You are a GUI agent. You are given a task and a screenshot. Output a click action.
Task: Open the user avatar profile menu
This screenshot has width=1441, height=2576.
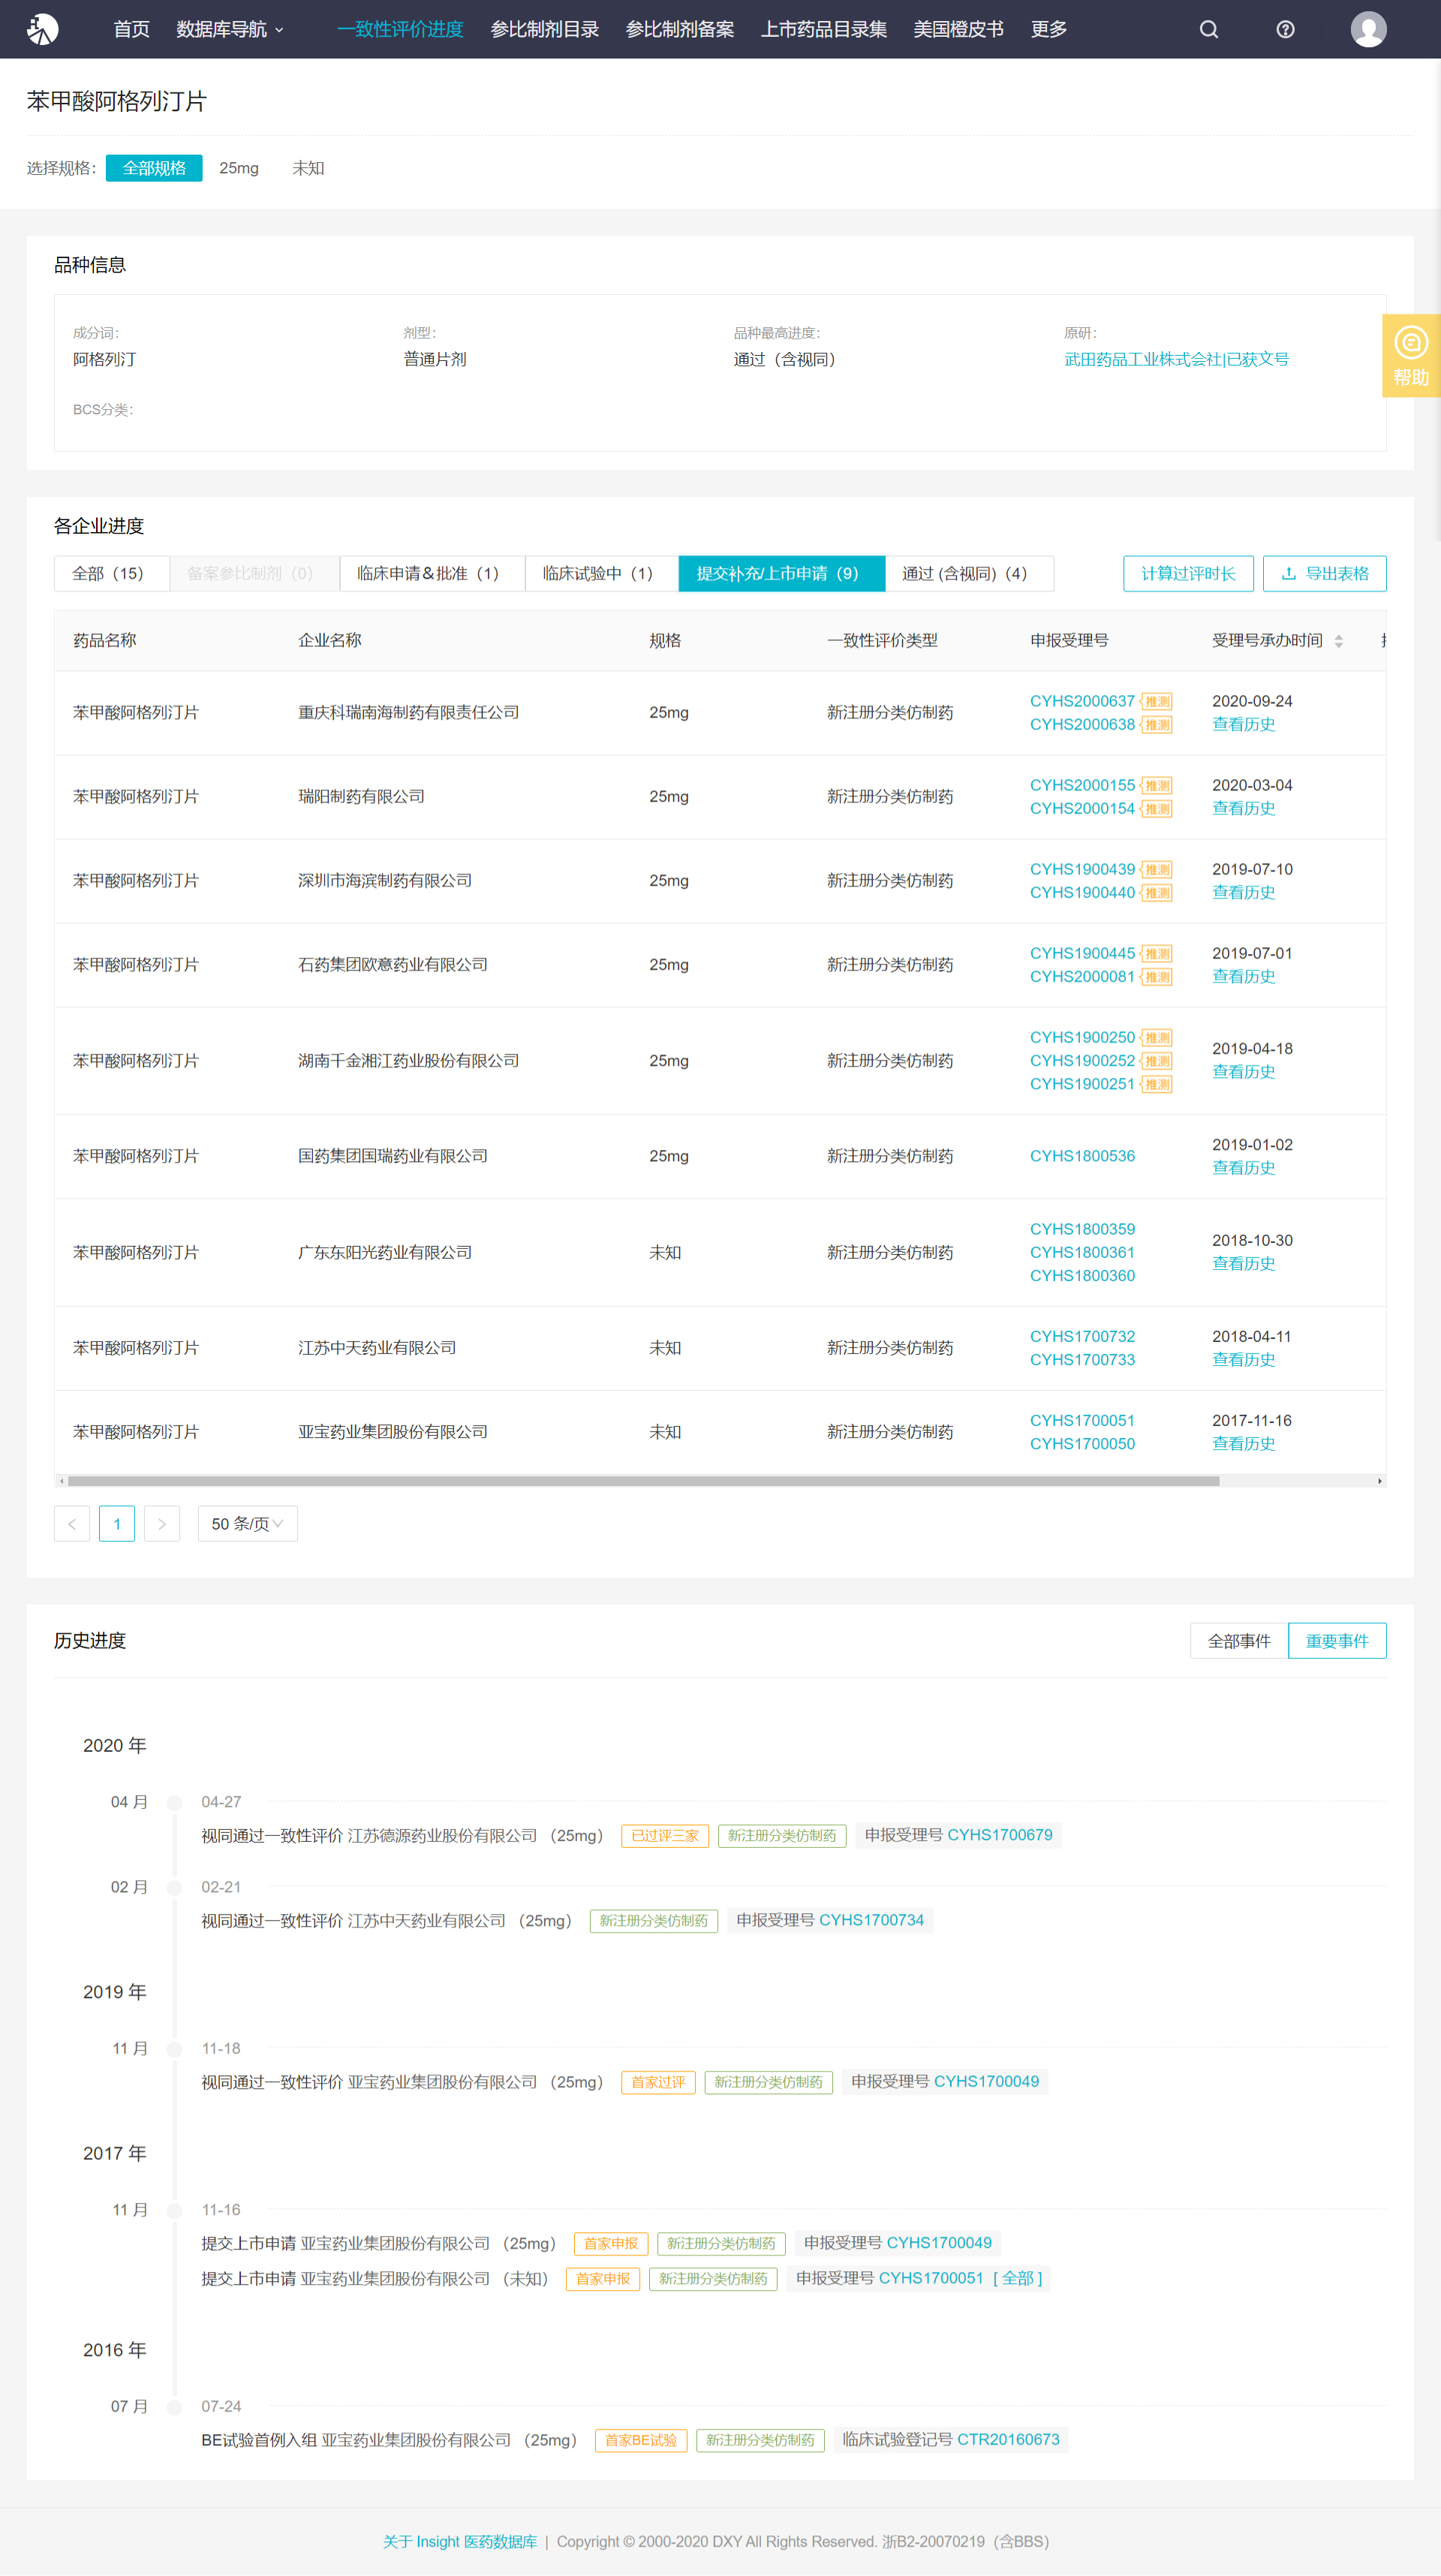[x=1367, y=29]
